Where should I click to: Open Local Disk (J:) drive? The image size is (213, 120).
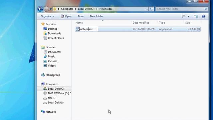56,103
